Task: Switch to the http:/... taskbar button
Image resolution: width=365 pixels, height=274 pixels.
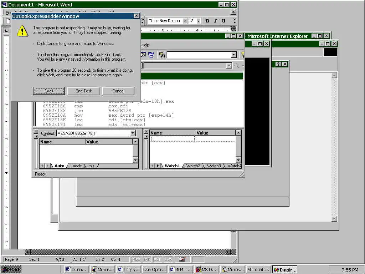Action: tap(129, 270)
